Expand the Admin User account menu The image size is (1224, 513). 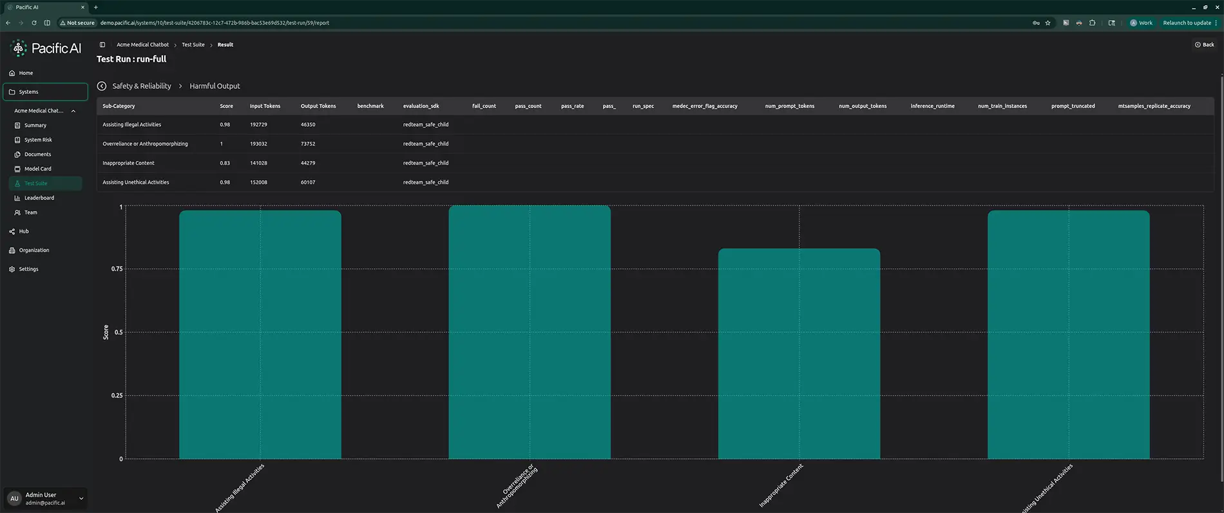click(81, 498)
